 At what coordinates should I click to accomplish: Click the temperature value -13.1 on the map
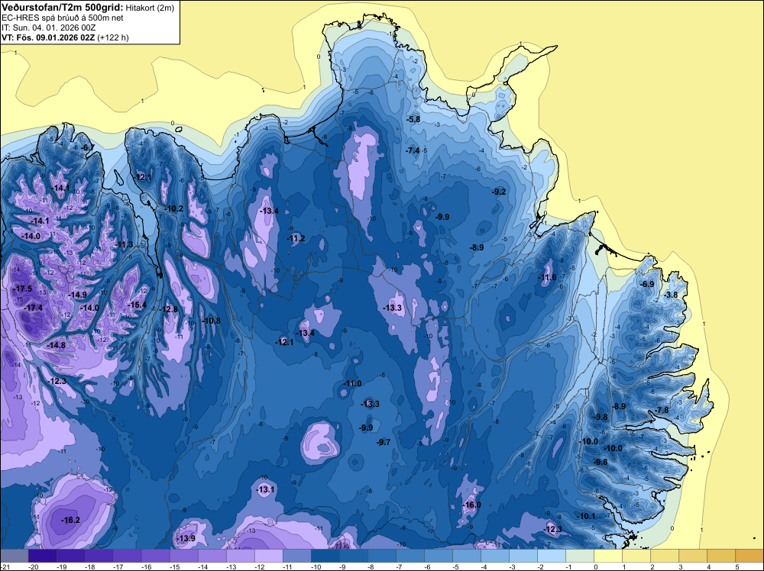pyautogui.click(x=266, y=490)
